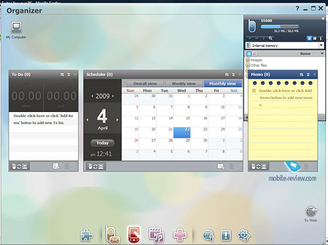328x245 pixels.
Task: Click the To Web globe icon
Action: pyautogui.click(x=312, y=212)
